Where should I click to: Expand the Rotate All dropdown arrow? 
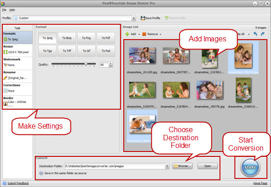click(x=249, y=34)
